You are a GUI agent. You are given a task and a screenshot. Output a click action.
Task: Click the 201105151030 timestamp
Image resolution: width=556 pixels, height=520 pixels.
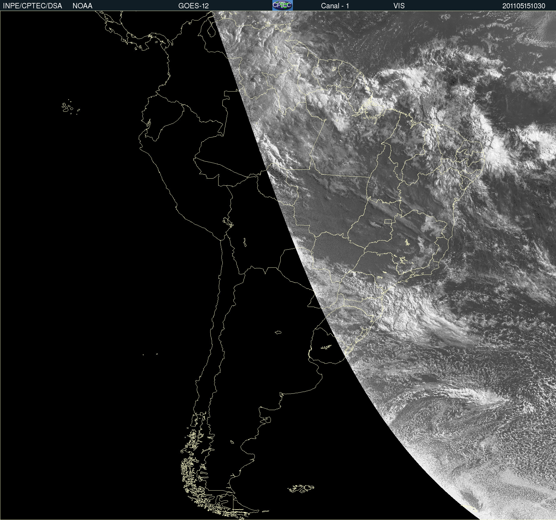(x=524, y=6)
